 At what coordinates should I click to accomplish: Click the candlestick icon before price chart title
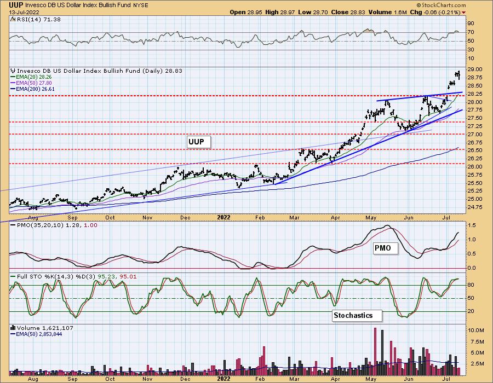(13, 71)
